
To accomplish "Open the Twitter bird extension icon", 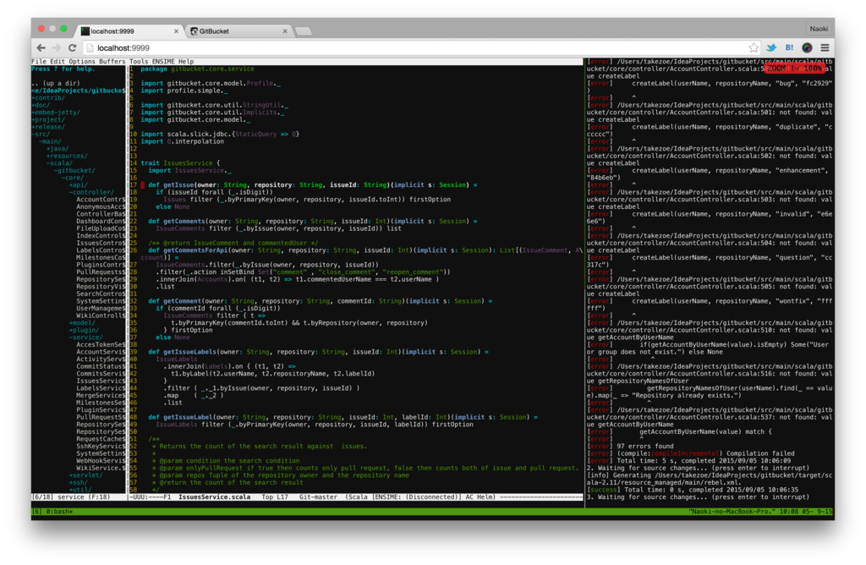I will pos(771,48).
